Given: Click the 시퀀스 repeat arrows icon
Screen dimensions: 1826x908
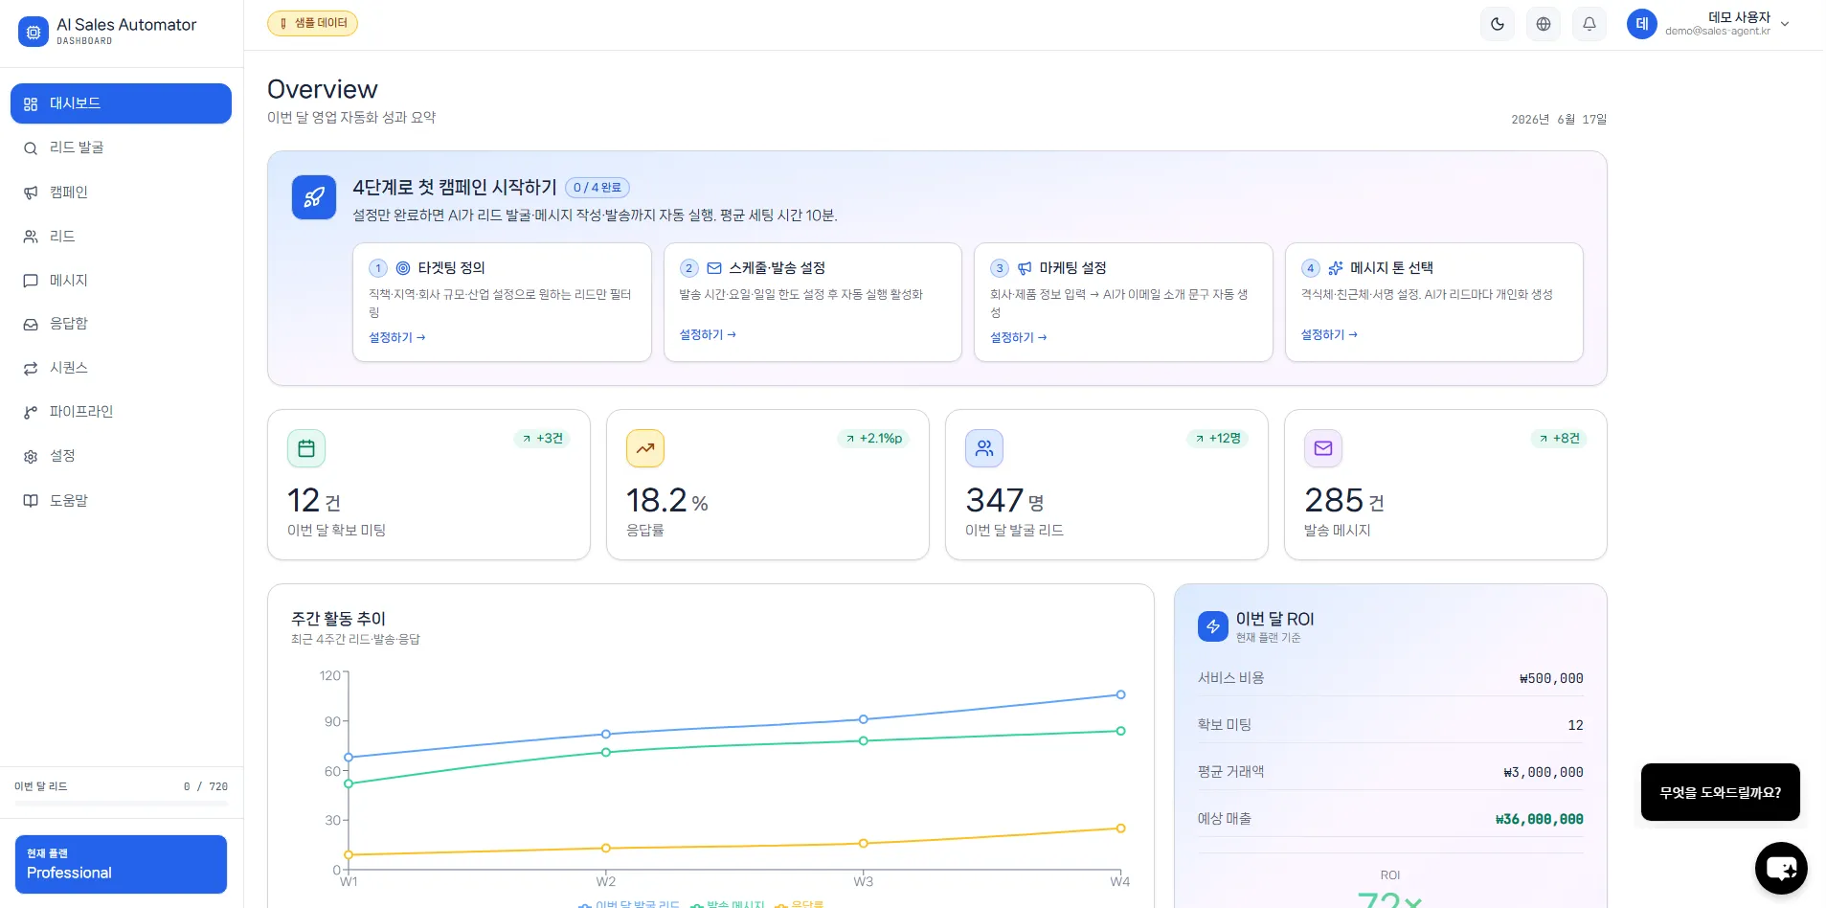Looking at the screenshot, I should (31, 369).
